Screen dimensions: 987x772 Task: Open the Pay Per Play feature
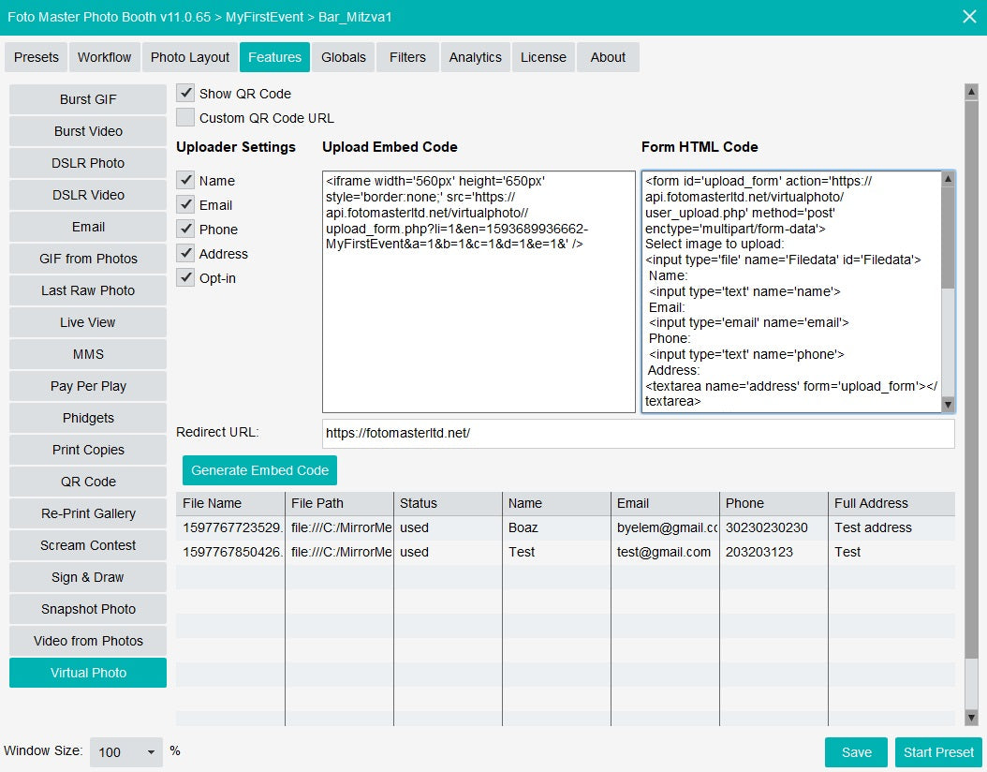88,386
